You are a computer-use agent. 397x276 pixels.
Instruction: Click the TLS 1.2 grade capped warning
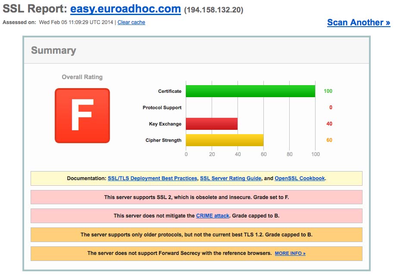196,235
